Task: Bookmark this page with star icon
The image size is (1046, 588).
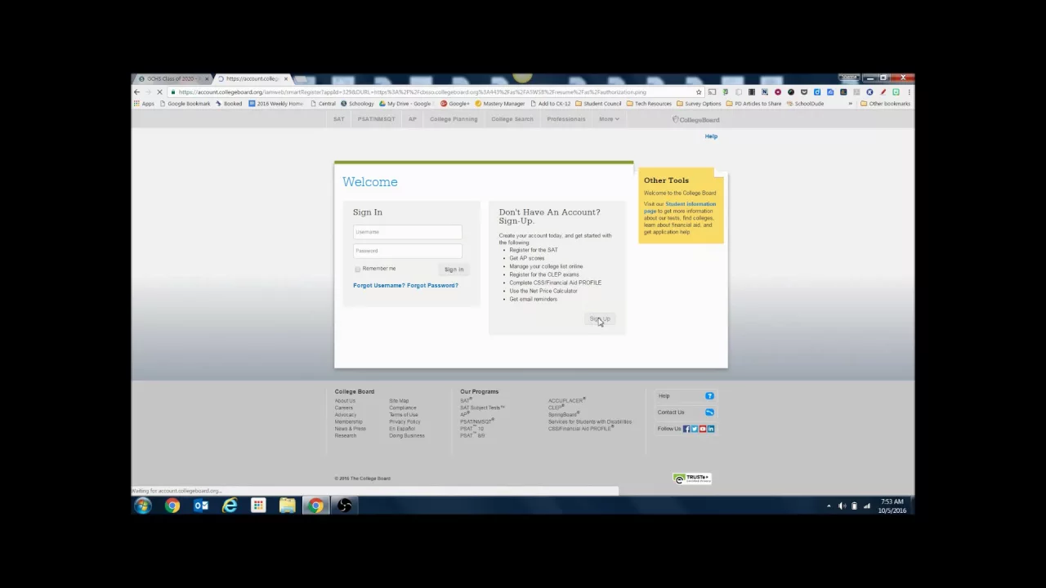Action: pyautogui.click(x=699, y=92)
